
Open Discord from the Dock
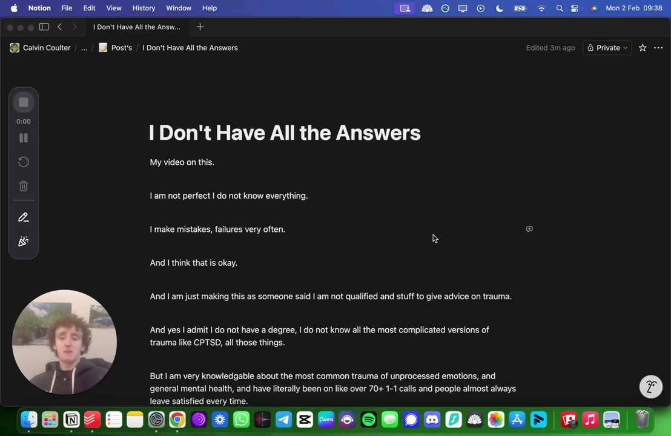click(432, 420)
